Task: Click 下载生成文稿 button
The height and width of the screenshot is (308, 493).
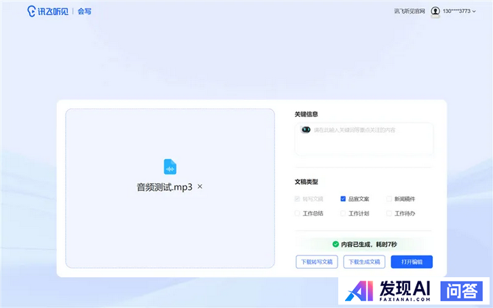Action: point(363,261)
